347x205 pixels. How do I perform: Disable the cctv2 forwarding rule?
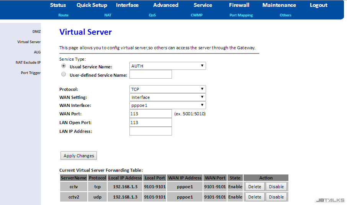[x=276, y=197]
